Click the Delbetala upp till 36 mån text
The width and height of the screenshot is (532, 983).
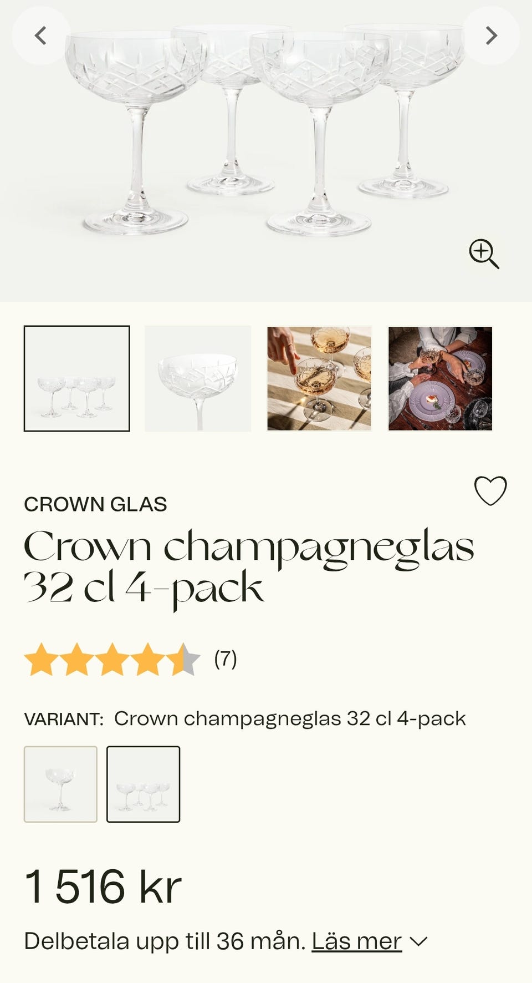point(165,941)
